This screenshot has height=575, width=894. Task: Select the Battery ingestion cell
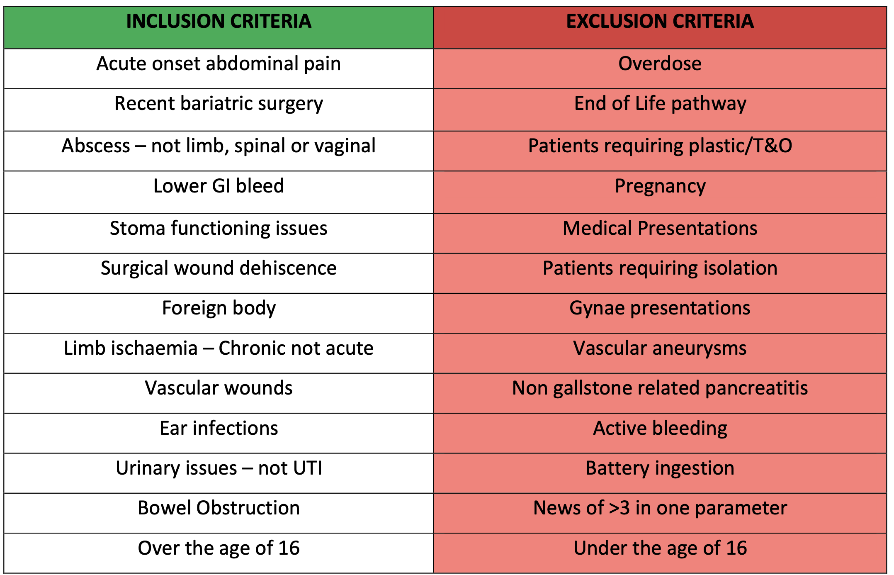pos(660,468)
